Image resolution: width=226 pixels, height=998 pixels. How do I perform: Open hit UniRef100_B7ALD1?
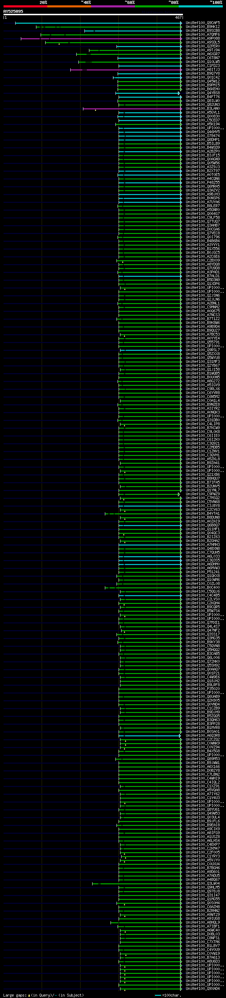point(203,276)
